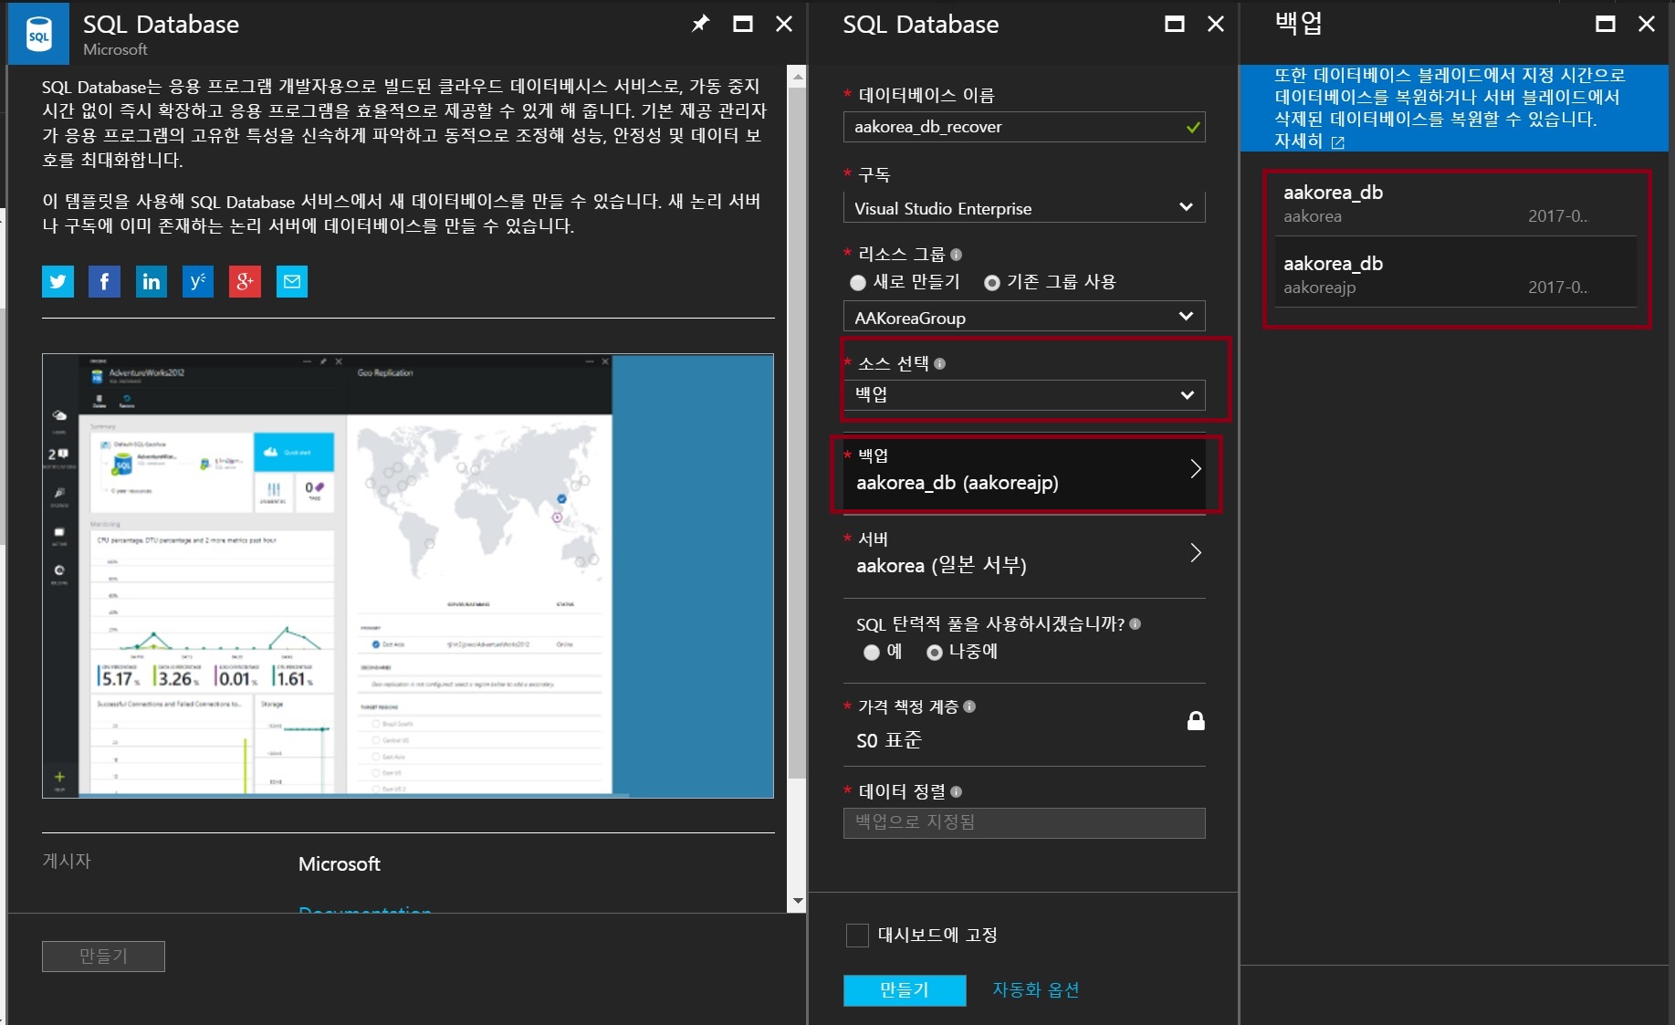Open the AAKoreaGroup resource group dropdown

1024,317
